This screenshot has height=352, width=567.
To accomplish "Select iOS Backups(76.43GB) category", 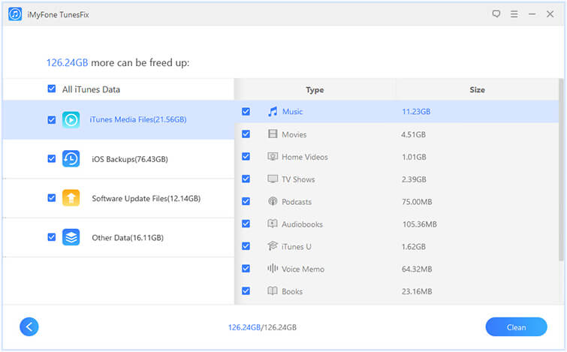I will pyautogui.click(x=119, y=159).
